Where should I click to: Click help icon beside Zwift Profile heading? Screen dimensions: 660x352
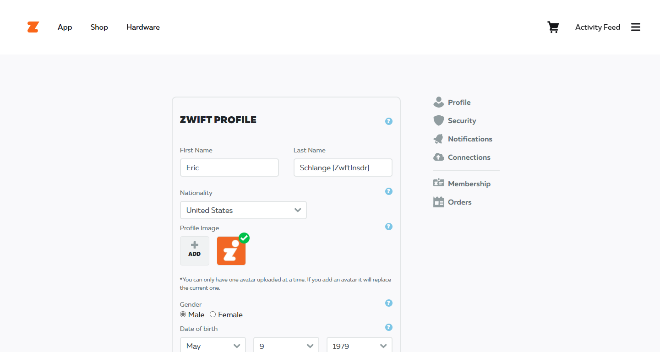tap(389, 121)
